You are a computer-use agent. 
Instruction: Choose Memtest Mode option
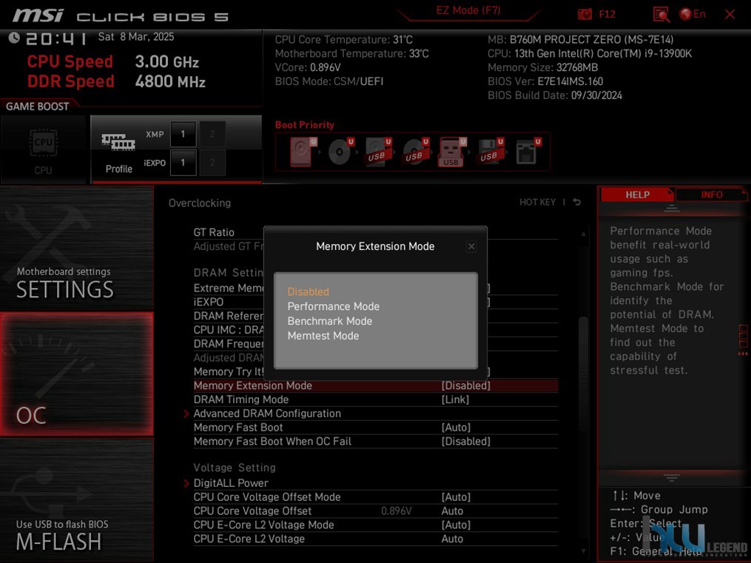[323, 336]
